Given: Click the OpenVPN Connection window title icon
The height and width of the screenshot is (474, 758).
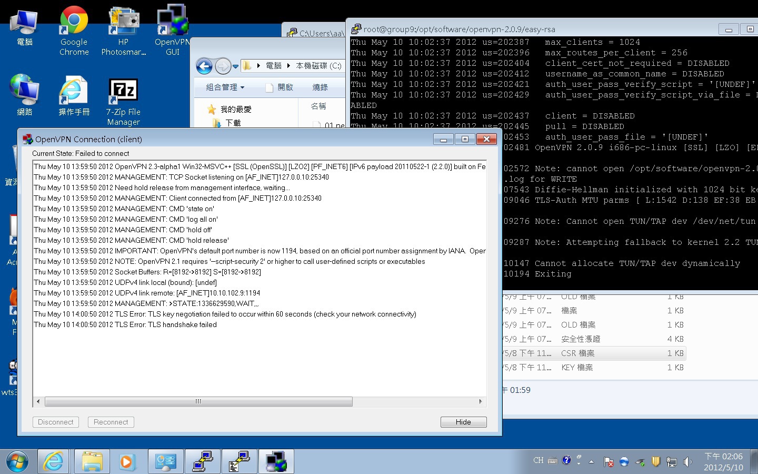Looking at the screenshot, I should tap(28, 139).
